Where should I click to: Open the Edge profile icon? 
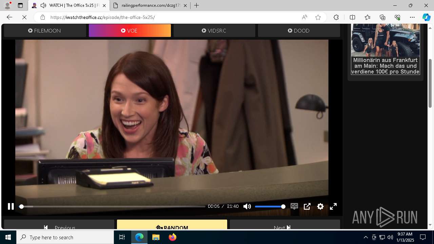tap(7, 5)
